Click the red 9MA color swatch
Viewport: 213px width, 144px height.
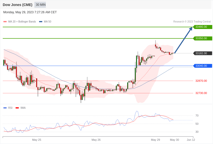[17, 108]
